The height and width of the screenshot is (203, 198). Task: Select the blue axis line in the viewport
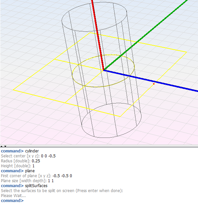coord(151,81)
